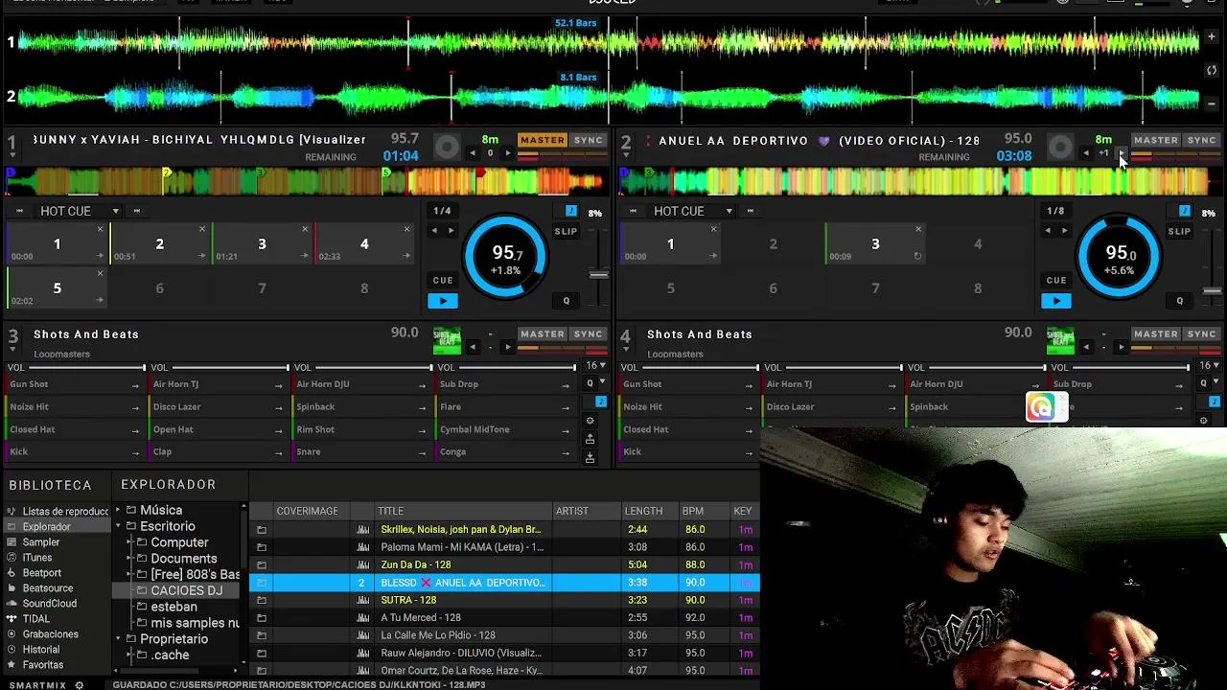Click the deck 1 key lock note icon

tap(571, 211)
